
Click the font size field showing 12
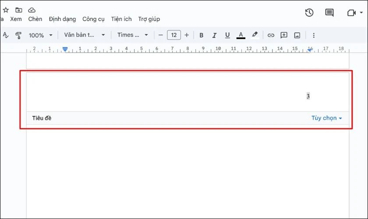[174, 35]
